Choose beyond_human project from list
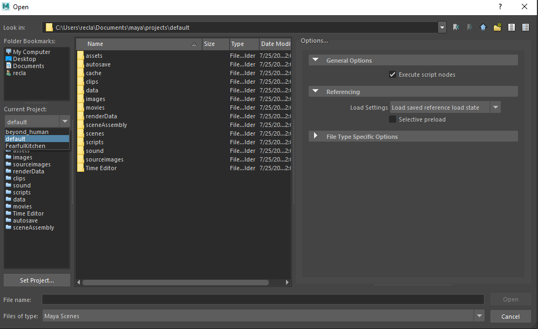The width and height of the screenshot is (538, 329). pos(37,132)
